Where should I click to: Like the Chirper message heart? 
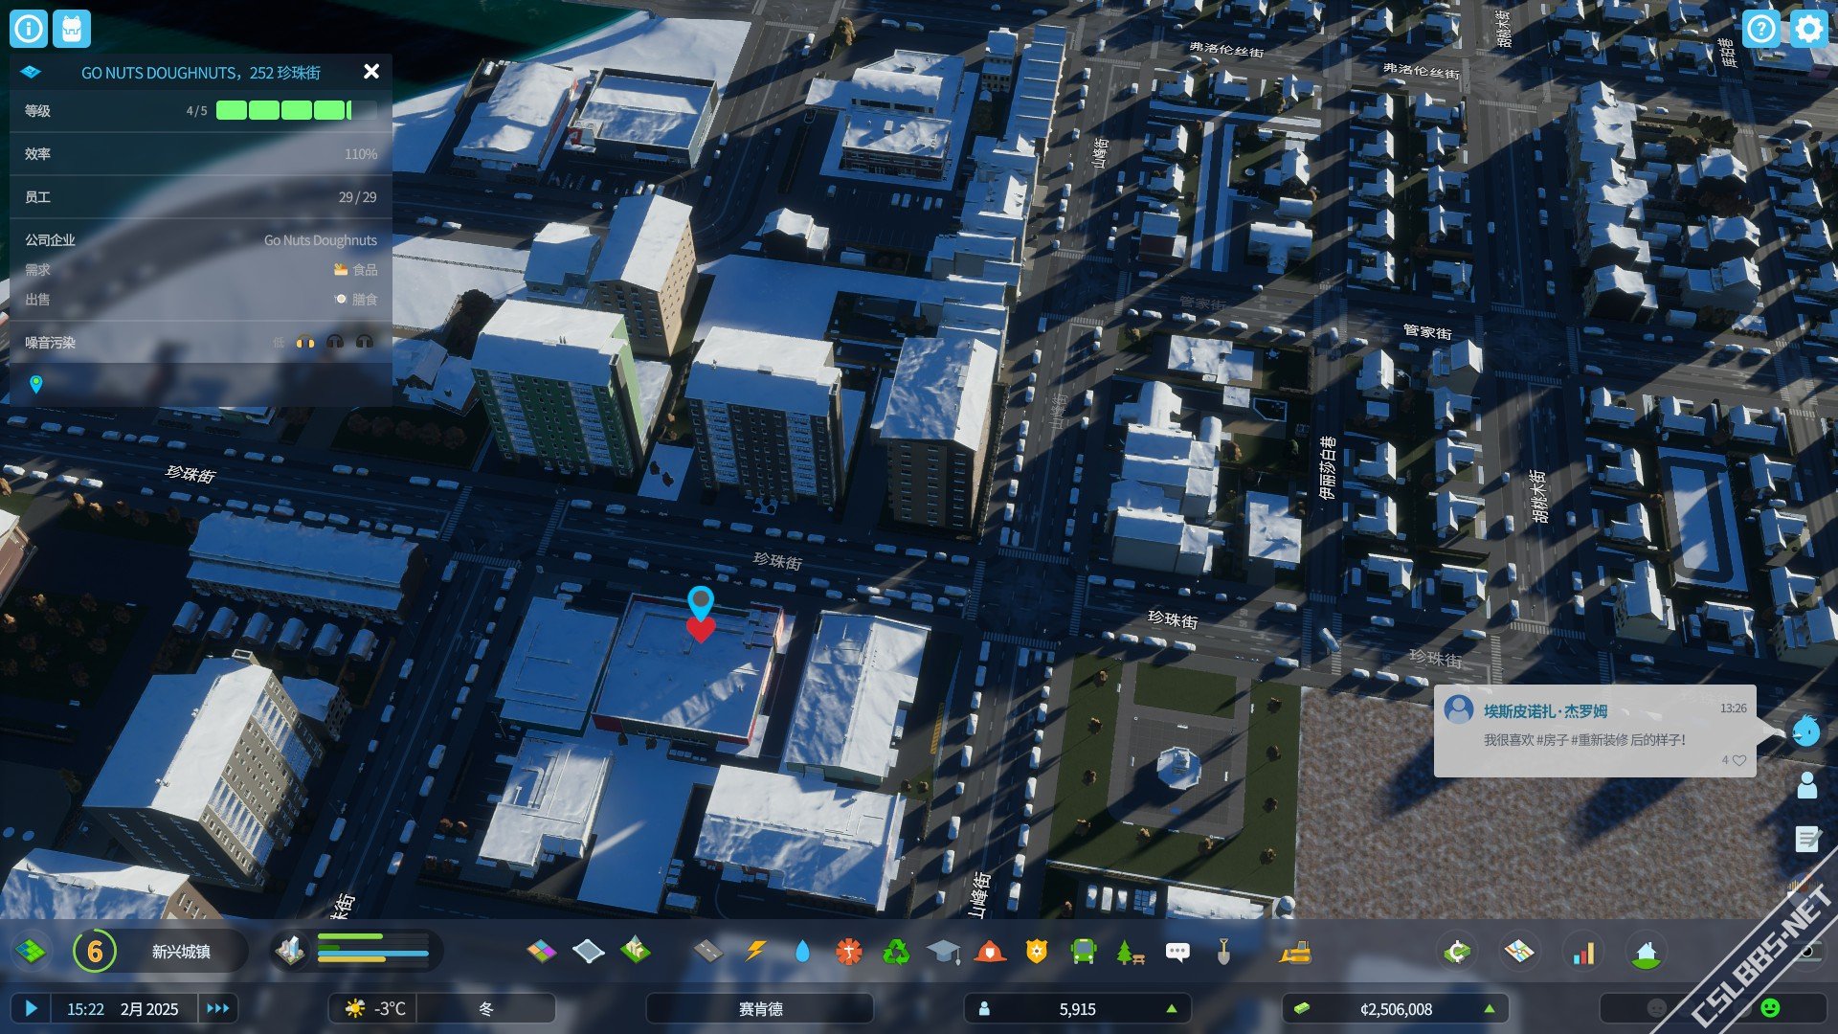coord(1739,760)
